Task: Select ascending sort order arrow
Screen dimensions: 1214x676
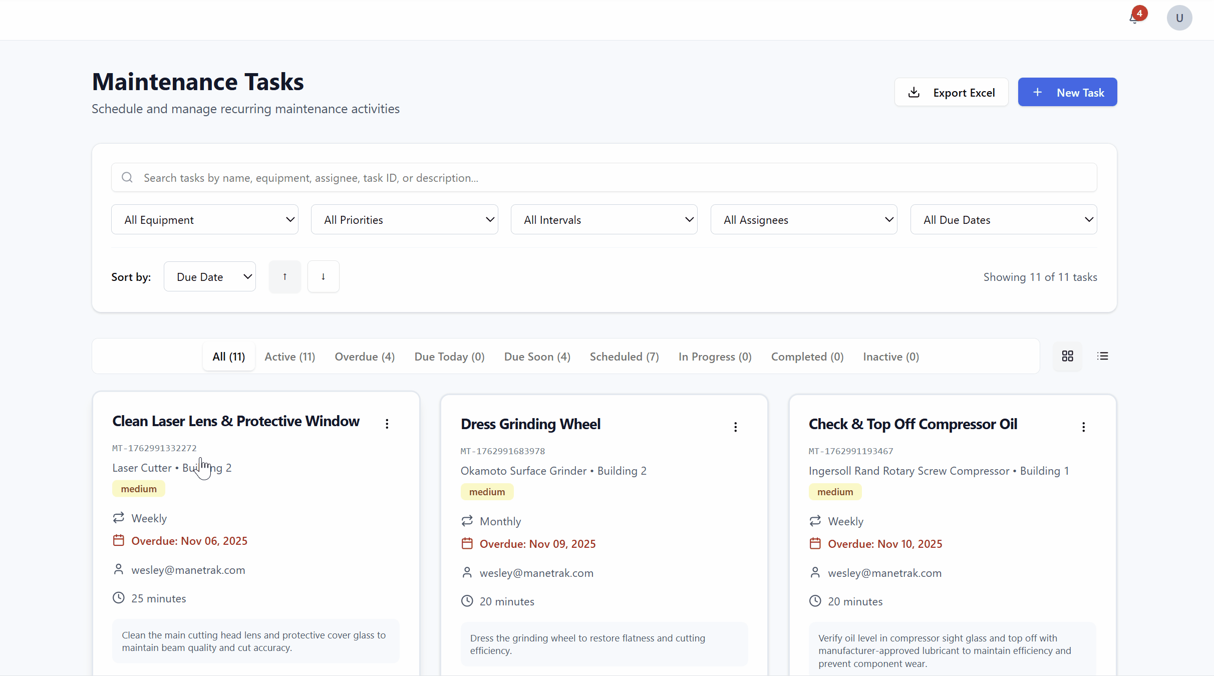Action: [x=284, y=276]
